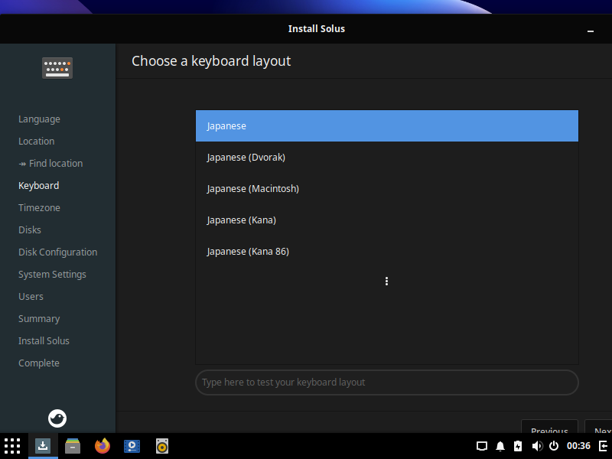Image resolution: width=612 pixels, height=459 pixels.
Task: Click the Next button
Action: tap(598, 426)
